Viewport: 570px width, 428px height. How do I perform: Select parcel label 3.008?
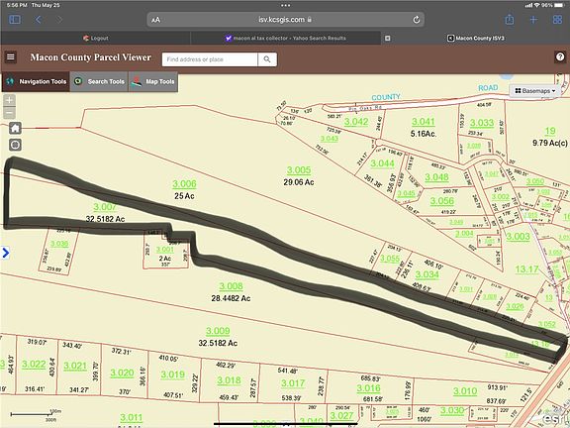click(x=231, y=286)
